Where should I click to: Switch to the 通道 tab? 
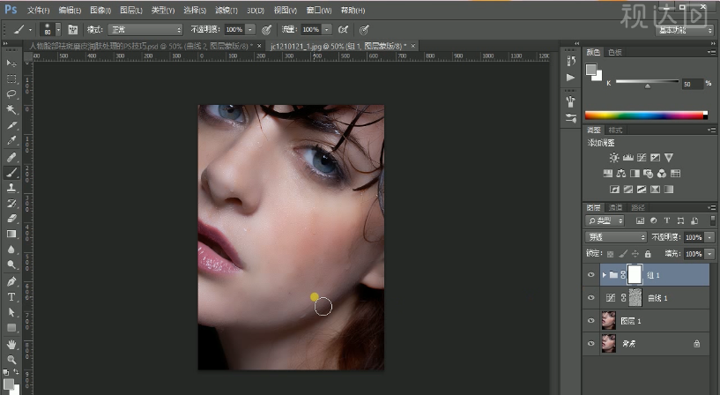click(615, 207)
